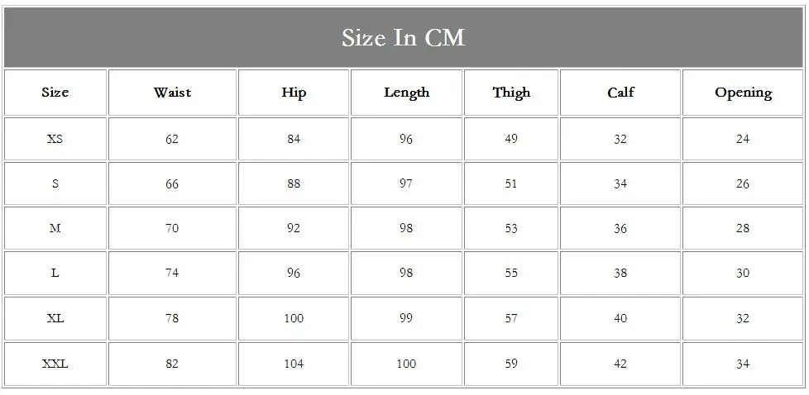Select the Waist column header
The width and height of the screenshot is (809, 395).
point(172,93)
